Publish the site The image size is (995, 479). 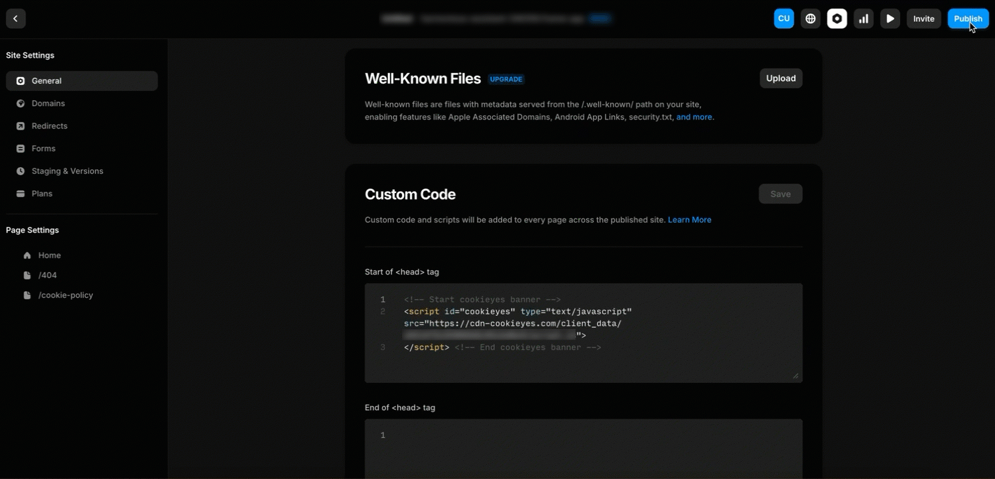tap(967, 18)
